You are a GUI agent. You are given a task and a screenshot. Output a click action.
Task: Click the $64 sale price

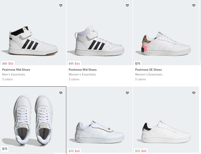(77, 63)
